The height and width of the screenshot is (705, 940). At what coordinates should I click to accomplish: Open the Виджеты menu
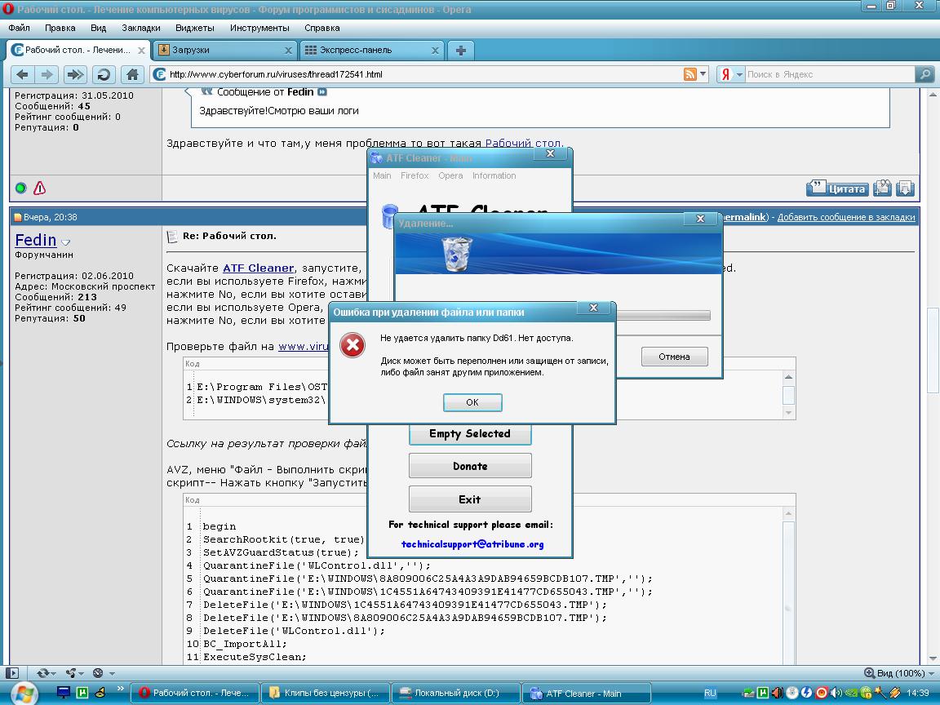pyautogui.click(x=195, y=28)
